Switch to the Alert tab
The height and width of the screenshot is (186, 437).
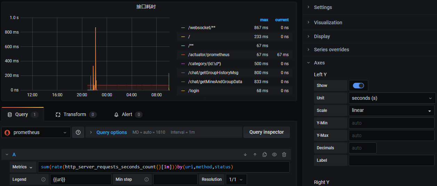pyautogui.click(x=127, y=114)
